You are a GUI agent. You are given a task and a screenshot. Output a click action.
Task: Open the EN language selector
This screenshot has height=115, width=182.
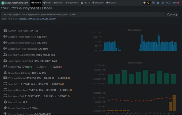[x=176, y=3]
